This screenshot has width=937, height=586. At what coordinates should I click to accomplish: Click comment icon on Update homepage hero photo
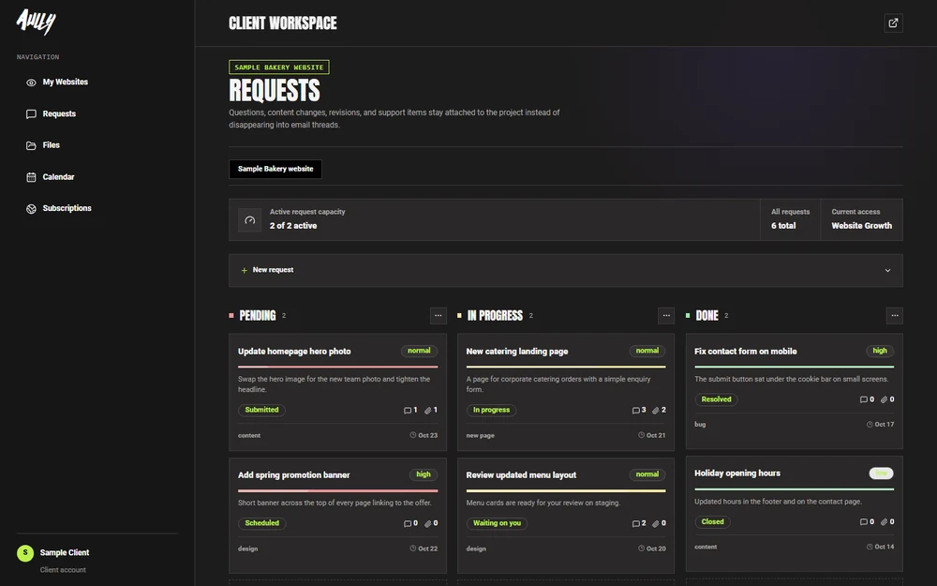click(x=408, y=411)
